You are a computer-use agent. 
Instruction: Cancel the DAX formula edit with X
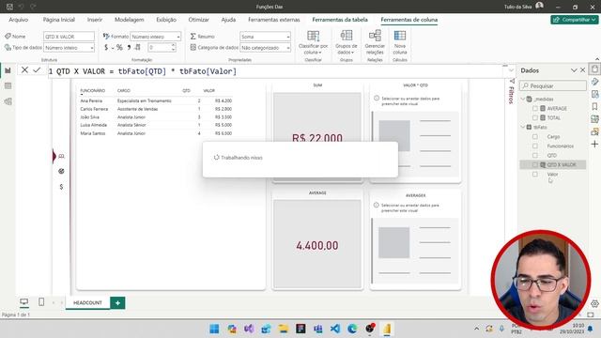[x=24, y=70]
